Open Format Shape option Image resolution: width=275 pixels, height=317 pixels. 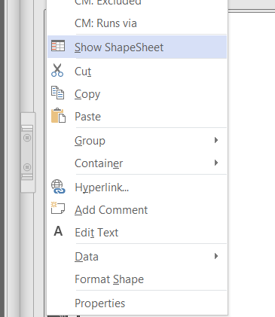tap(137, 279)
